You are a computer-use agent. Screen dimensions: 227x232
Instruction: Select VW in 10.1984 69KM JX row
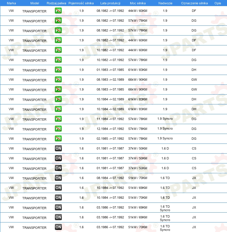click(x=11, y=188)
